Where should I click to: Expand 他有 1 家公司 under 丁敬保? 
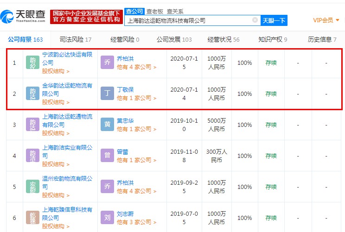tap(136, 98)
